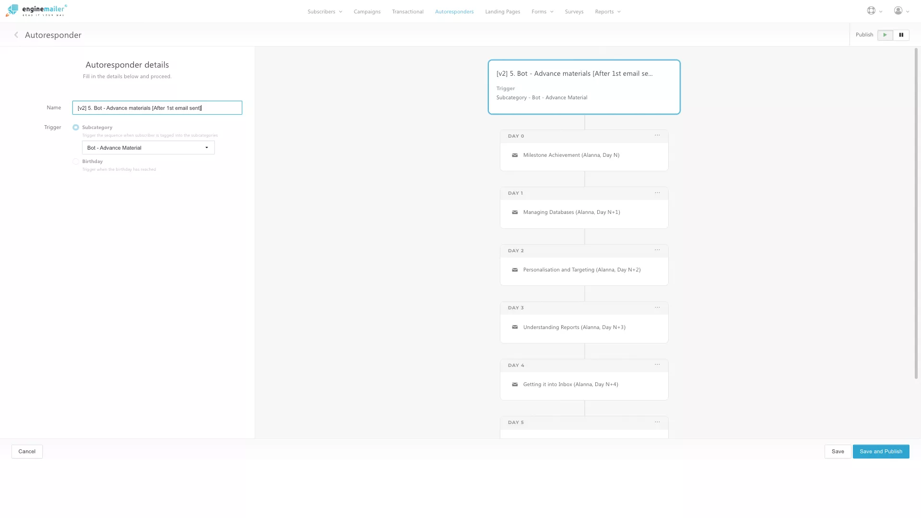Expand the Subscribers menu
Image resolution: width=921 pixels, height=518 pixels.
tap(325, 12)
